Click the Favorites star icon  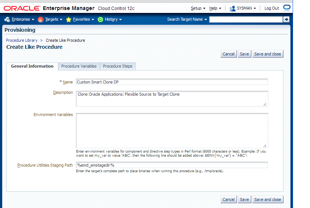[69, 20]
